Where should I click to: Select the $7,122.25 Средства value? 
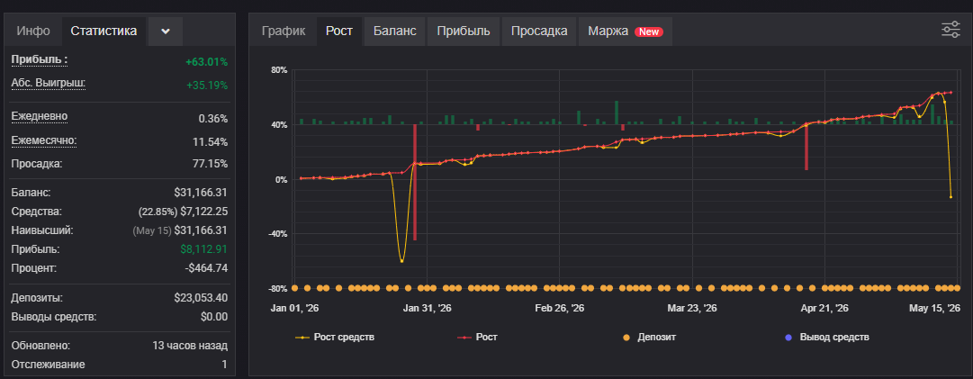point(203,212)
